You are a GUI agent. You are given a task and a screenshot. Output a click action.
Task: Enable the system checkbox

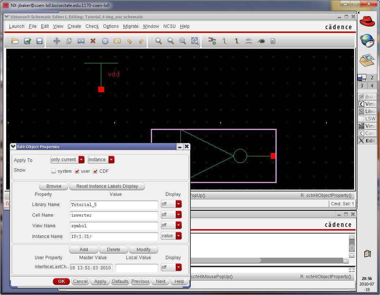tap(54, 171)
